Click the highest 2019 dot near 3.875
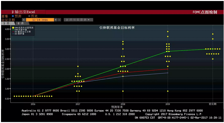The height and width of the screenshot is (123, 224). [x=168, y=31]
